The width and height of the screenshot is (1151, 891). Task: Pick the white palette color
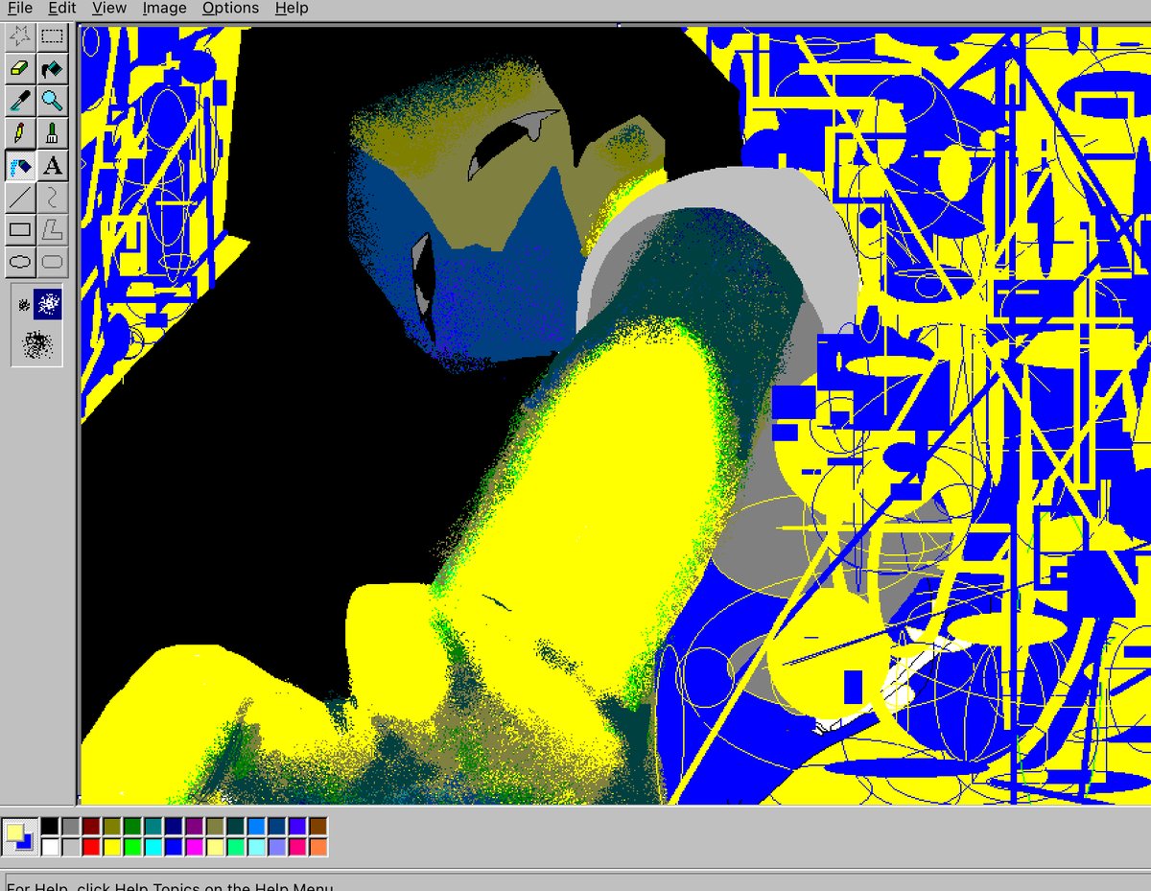[x=50, y=847]
